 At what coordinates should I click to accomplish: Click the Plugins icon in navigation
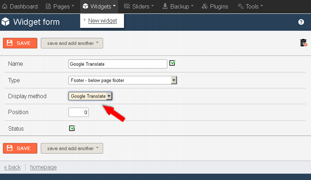tap(205, 6)
